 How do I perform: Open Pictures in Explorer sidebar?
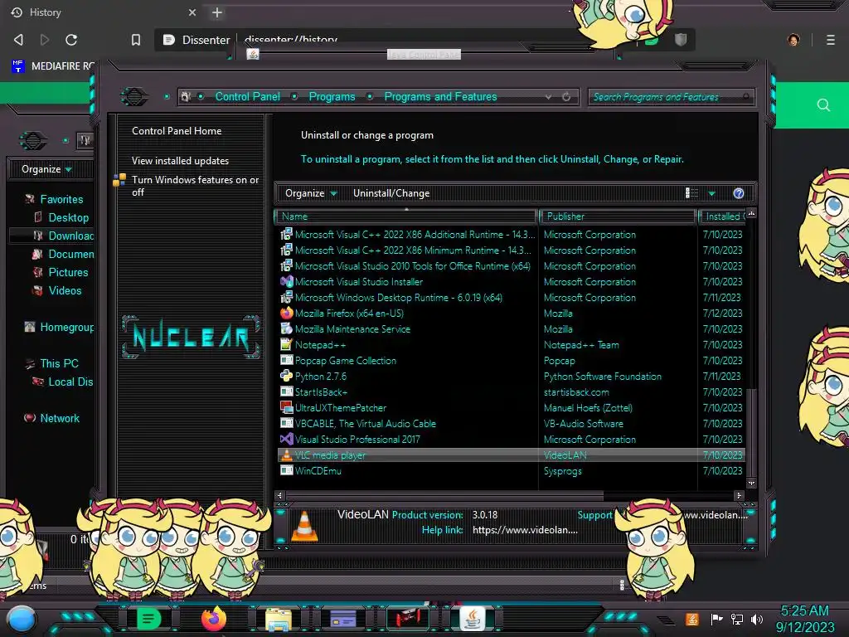(68, 272)
